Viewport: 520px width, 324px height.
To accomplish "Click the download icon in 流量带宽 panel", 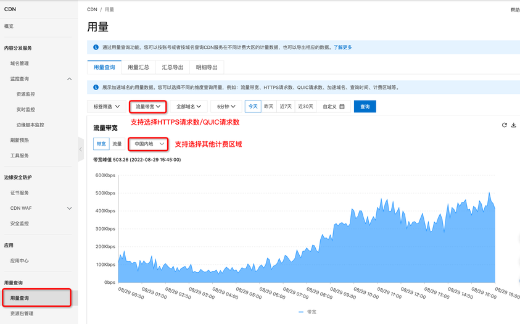I will point(513,125).
